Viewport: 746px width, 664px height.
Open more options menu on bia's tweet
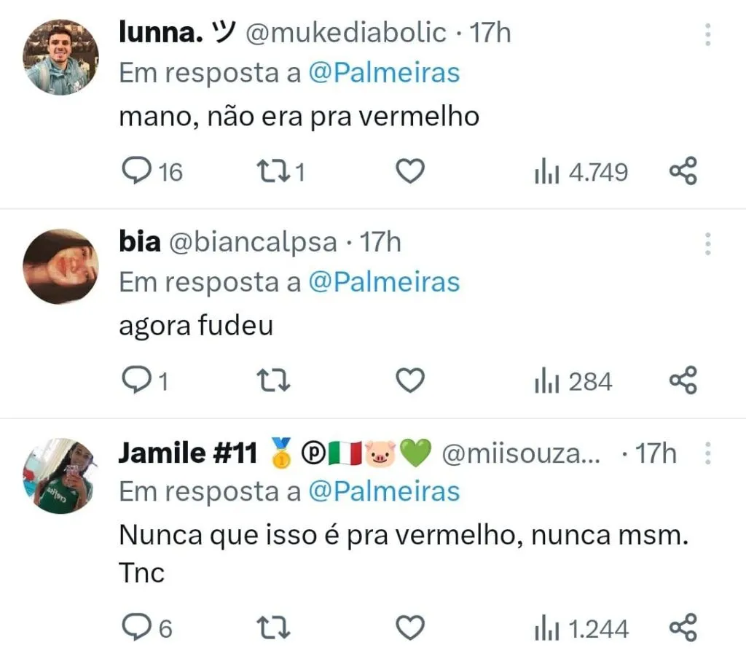[x=707, y=243]
